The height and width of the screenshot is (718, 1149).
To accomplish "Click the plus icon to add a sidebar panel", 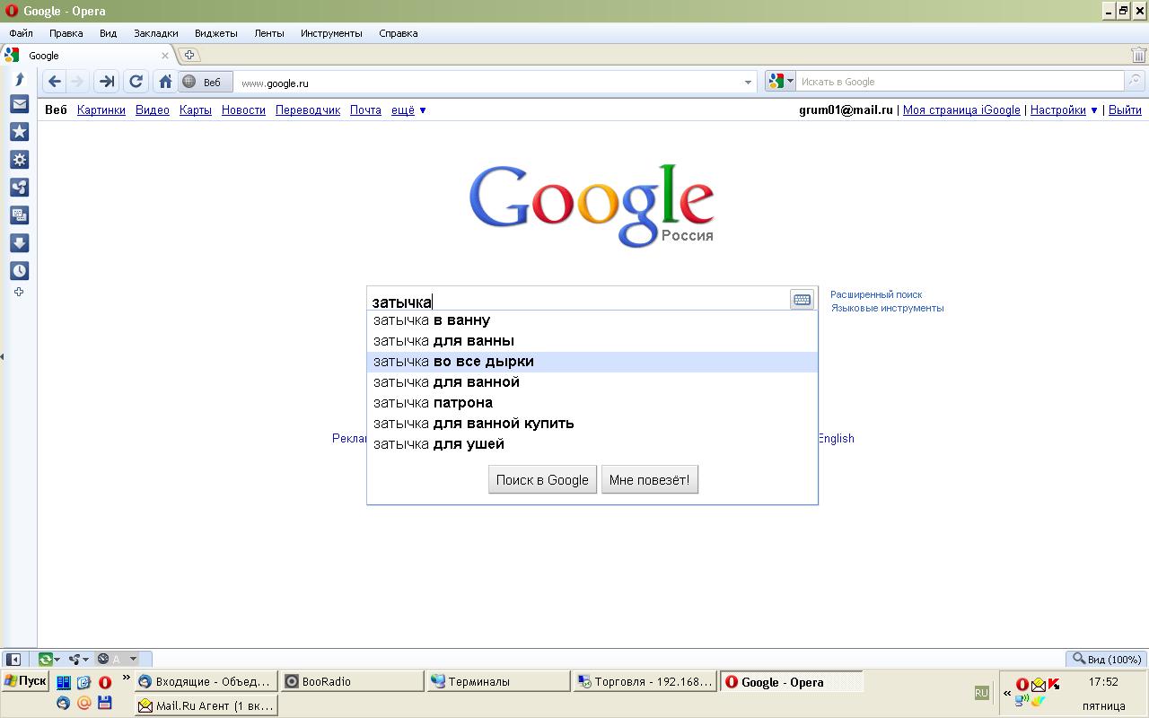I will pos(19,293).
